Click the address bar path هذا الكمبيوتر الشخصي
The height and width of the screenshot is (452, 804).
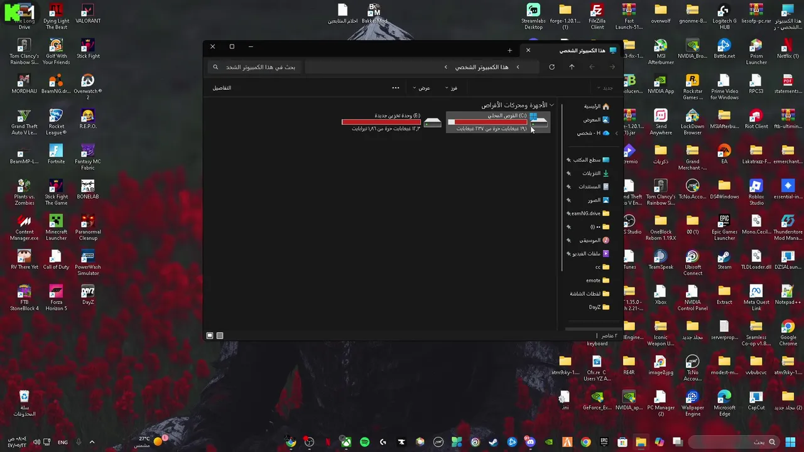click(x=482, y=67)
